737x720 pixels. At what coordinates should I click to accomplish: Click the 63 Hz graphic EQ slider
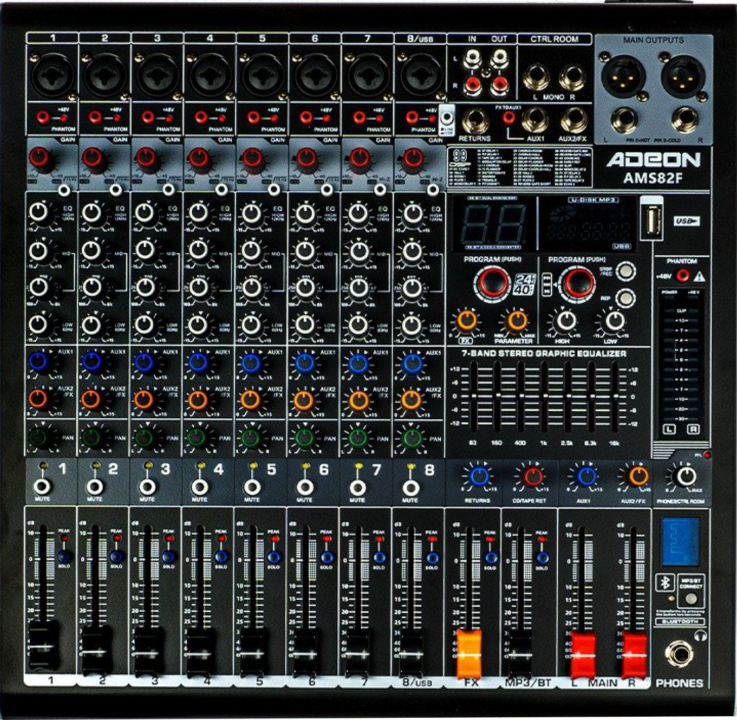(x=474, y=396)
